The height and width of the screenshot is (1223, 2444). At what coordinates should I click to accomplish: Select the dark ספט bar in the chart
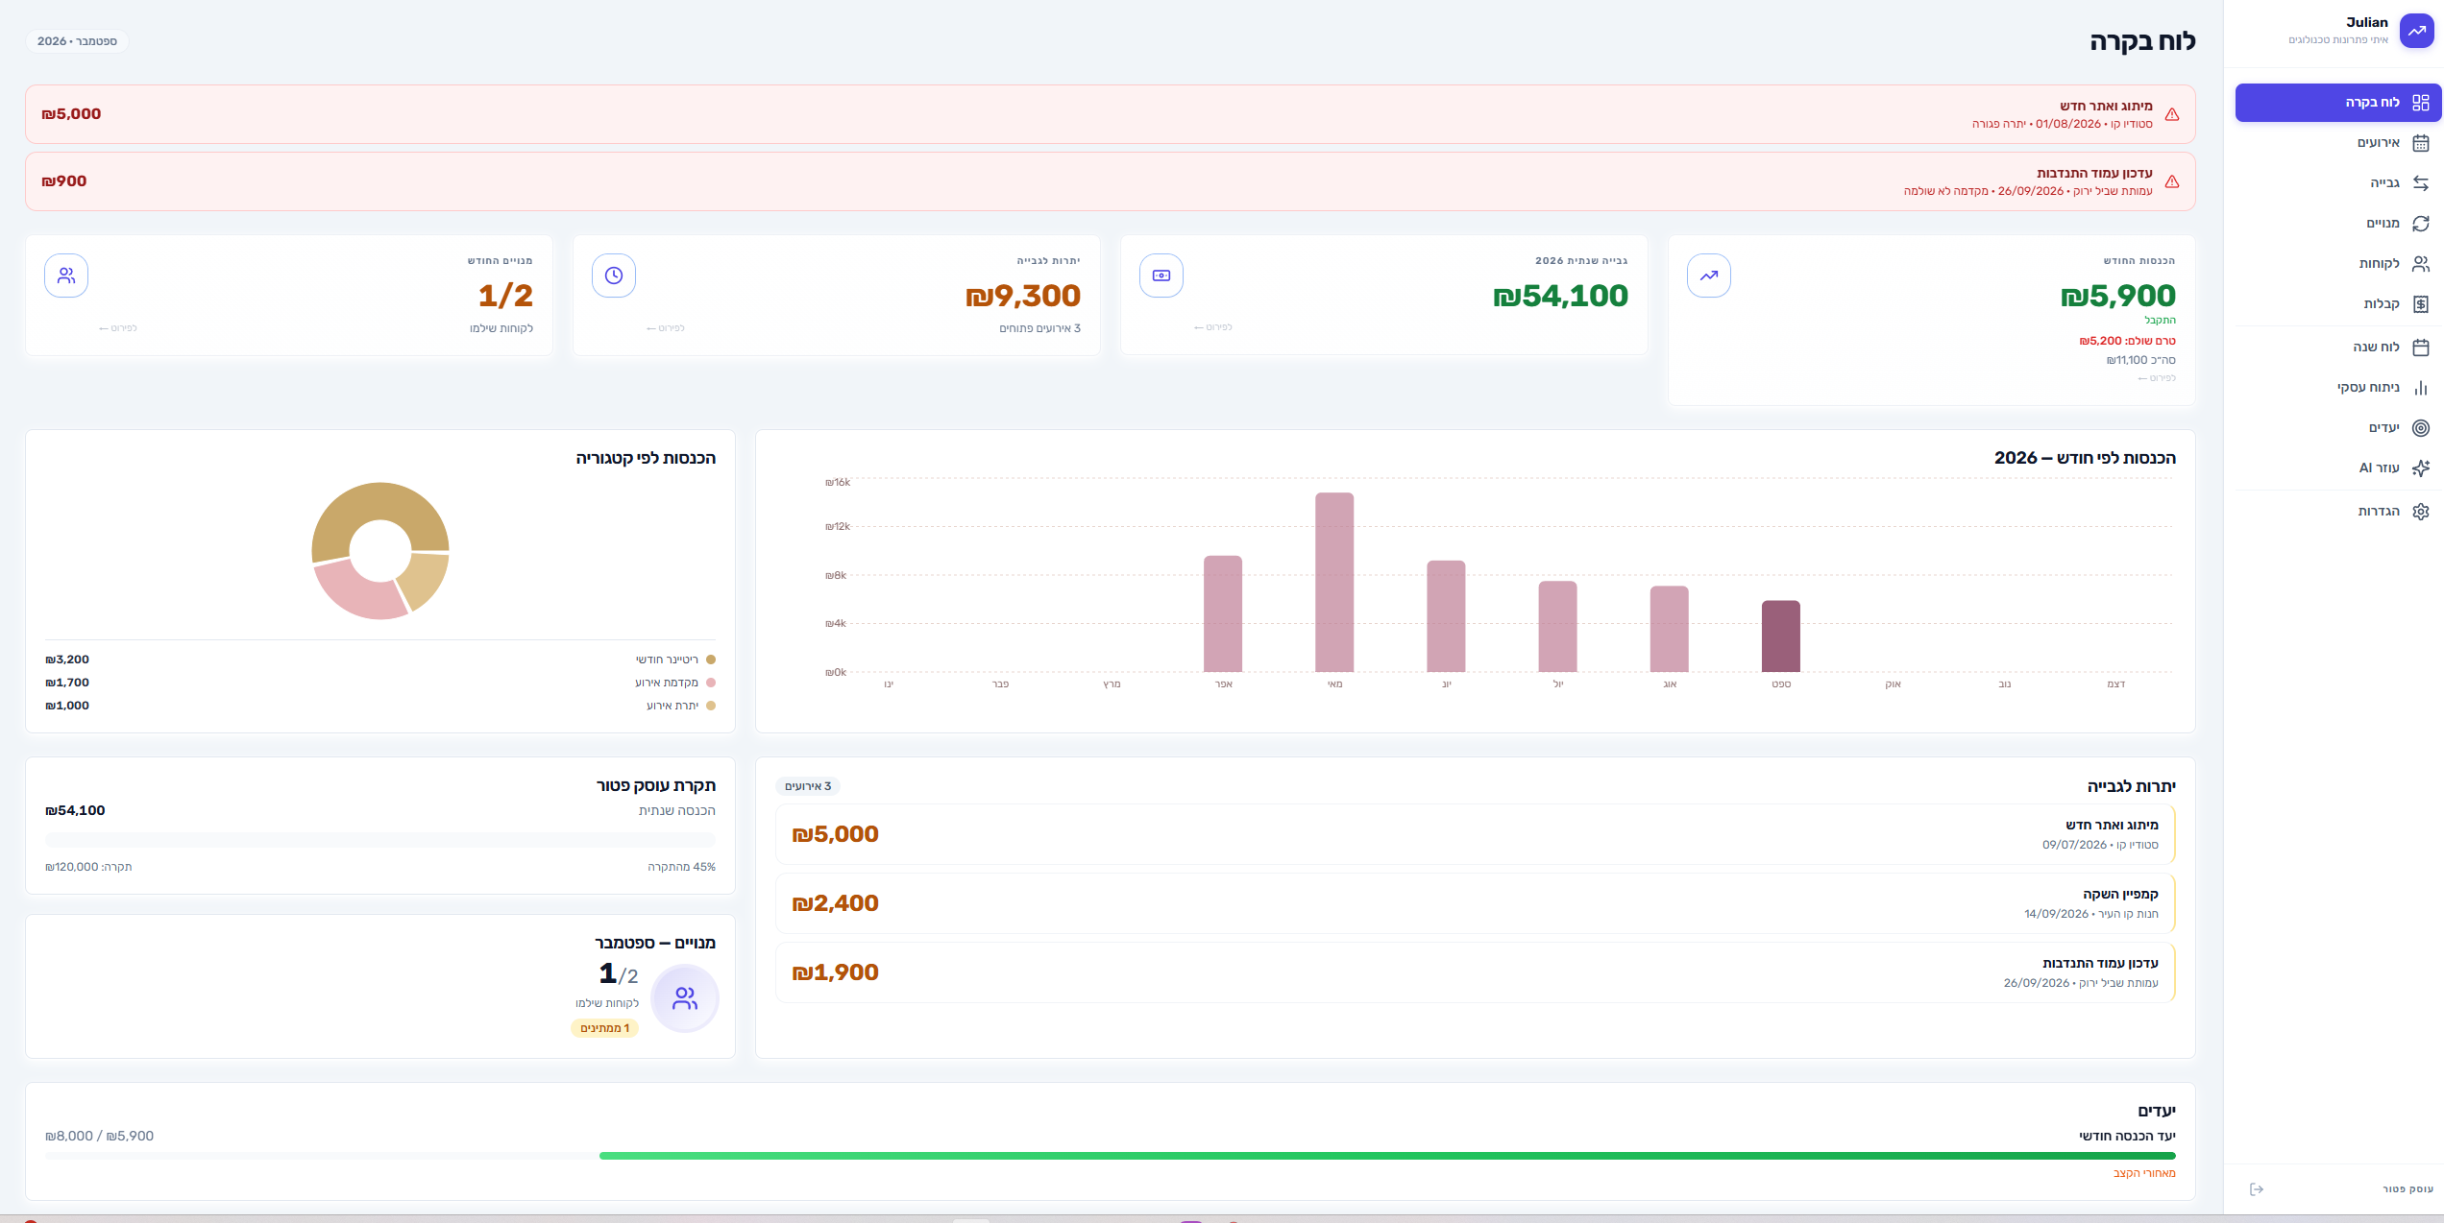tap(1781, 636)
